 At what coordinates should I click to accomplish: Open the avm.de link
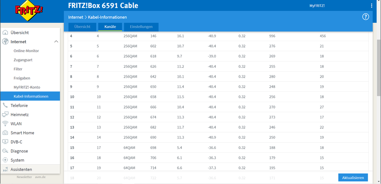pos(40,177)
